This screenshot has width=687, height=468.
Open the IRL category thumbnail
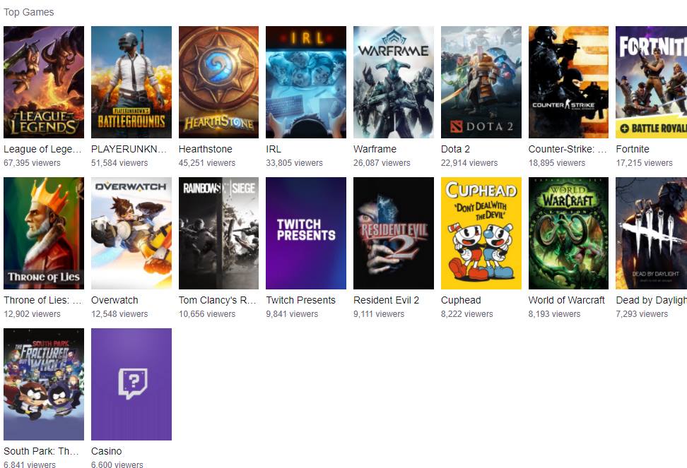306,82
